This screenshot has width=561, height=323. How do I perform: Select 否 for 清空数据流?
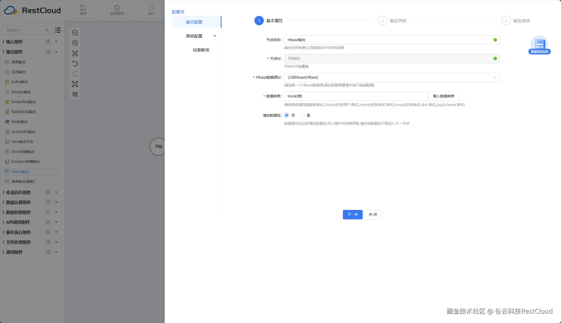click(287, 115)
